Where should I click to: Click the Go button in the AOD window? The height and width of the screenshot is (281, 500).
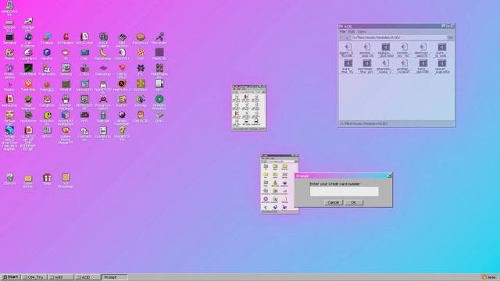pos(450,37)
